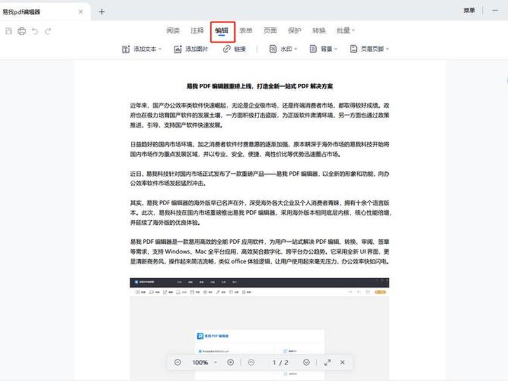Expand the 页眉页脚 dropdown arrow

coord(387,50)
